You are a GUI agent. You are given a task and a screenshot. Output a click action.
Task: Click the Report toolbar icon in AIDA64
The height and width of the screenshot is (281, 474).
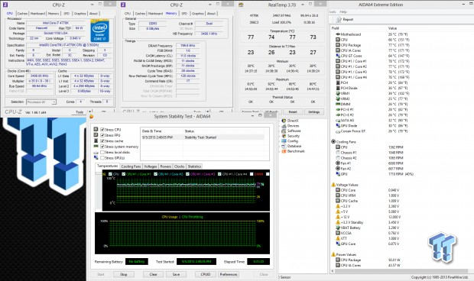pyautogui.click(x=339, y=19)
